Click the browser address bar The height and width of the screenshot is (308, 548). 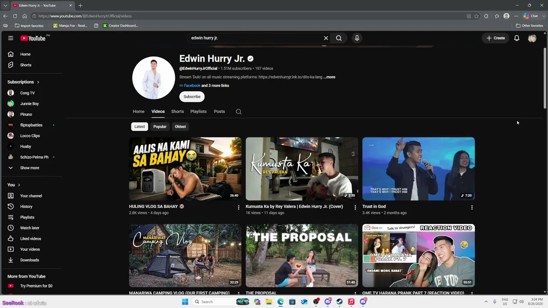point(248,16)
